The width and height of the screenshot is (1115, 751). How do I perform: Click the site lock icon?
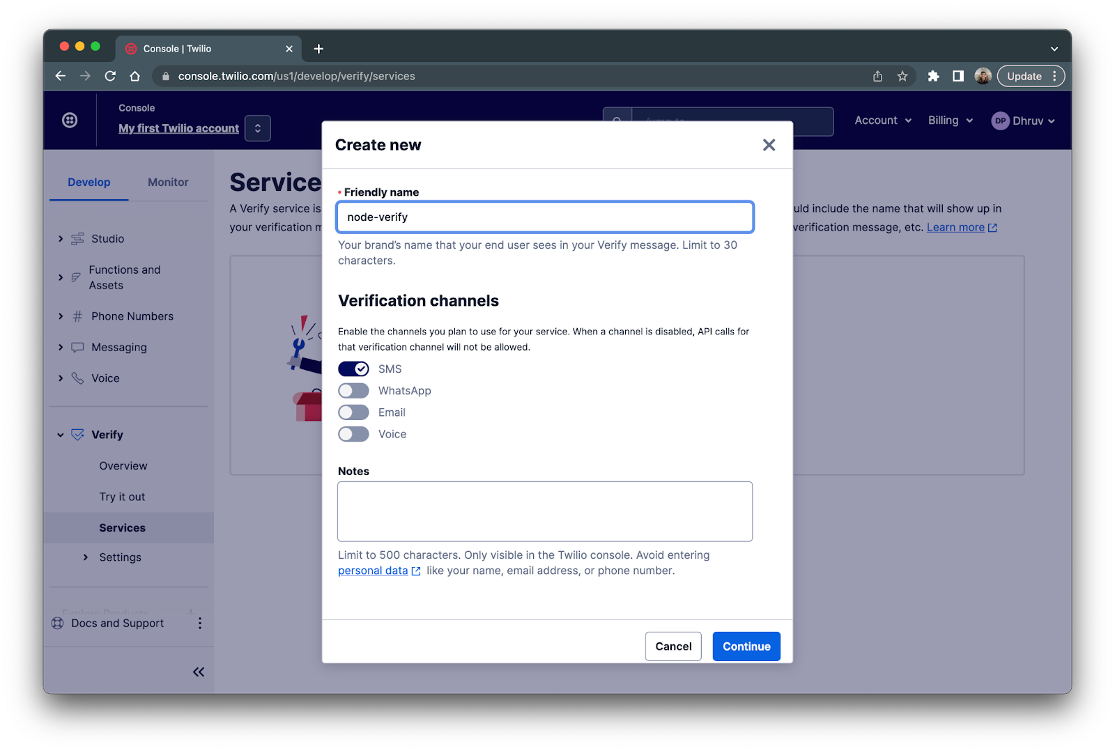click(166, 77)
